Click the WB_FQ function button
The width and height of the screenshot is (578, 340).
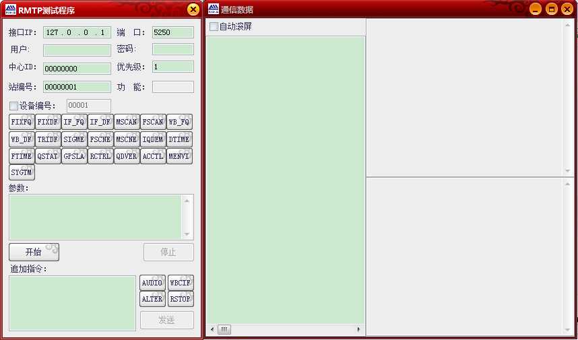pyautogui.click(x=179, y=122)
